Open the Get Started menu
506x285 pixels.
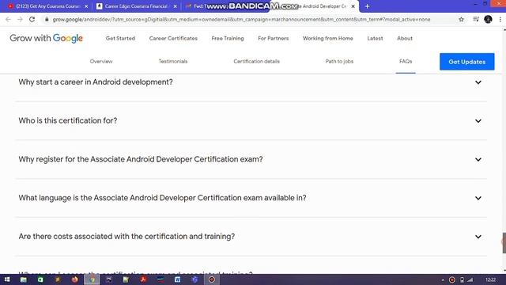(120, 38)
